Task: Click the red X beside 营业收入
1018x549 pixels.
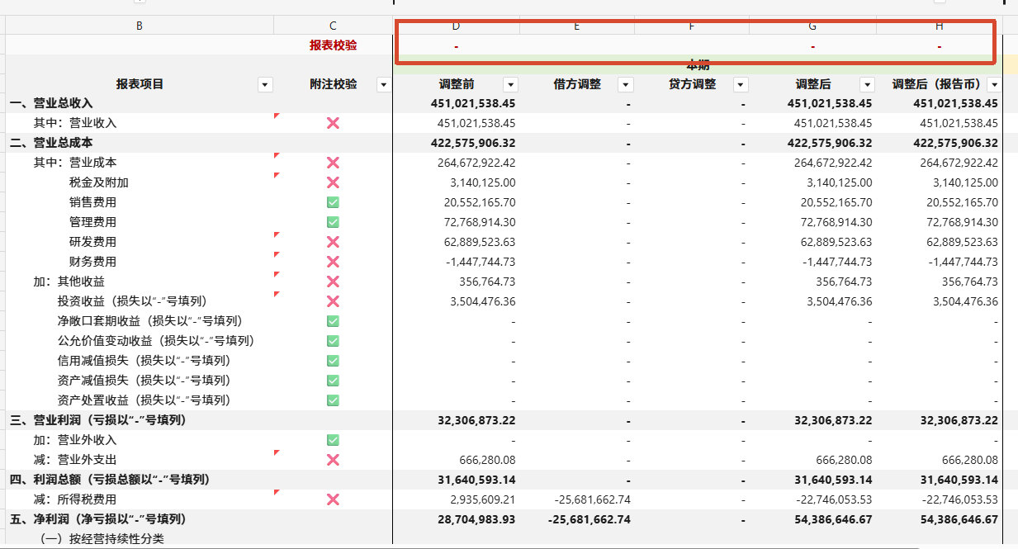Action: [x=333, y=123]
